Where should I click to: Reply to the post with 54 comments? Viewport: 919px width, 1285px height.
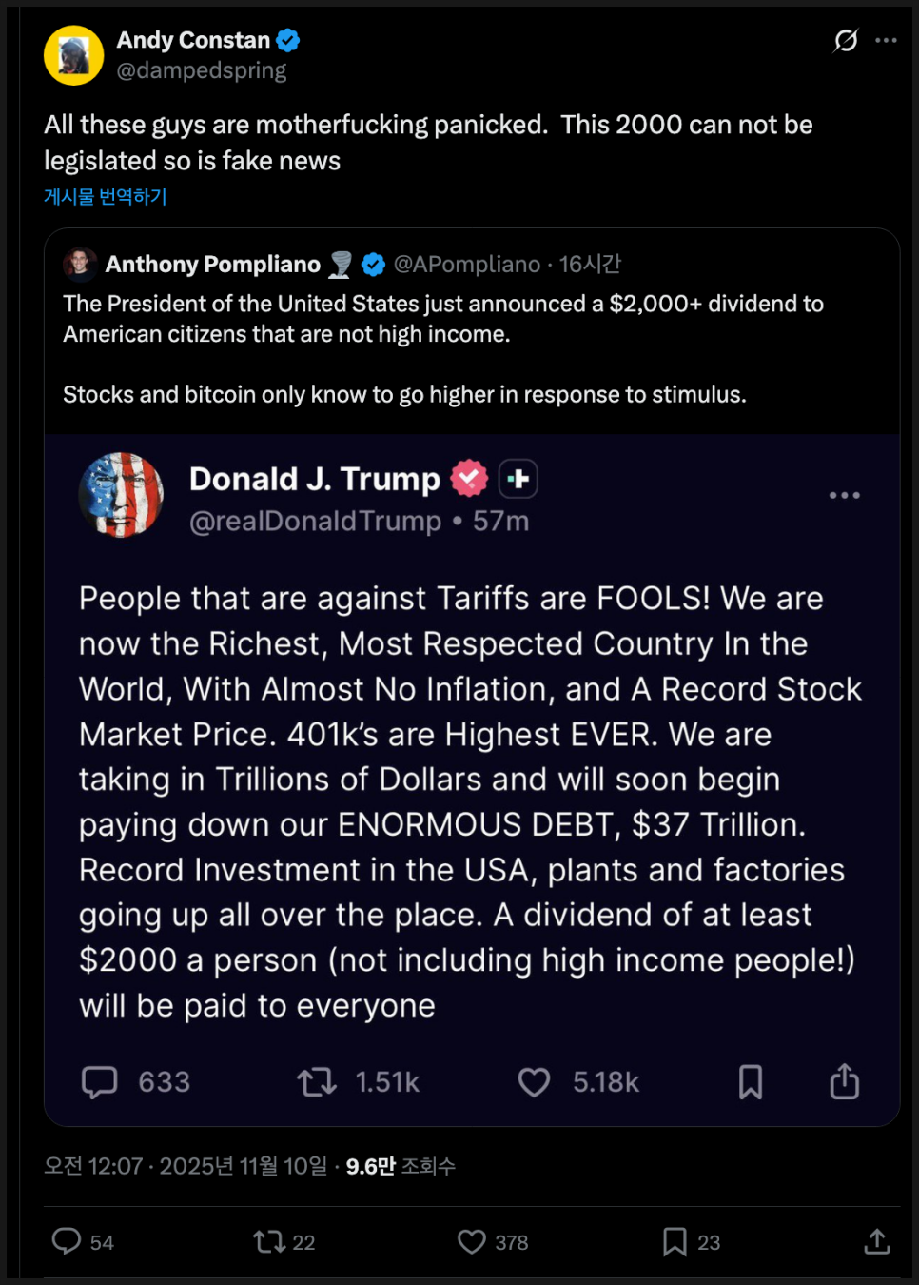(x=67, y=1241)
